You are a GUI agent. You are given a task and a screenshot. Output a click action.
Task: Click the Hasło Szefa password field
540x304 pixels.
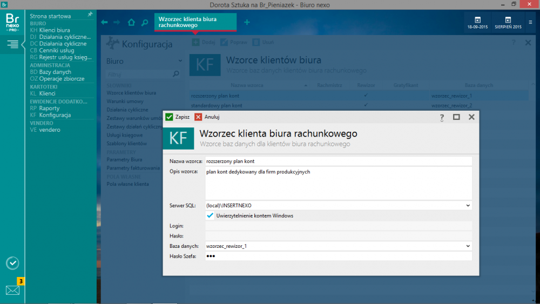338,256
